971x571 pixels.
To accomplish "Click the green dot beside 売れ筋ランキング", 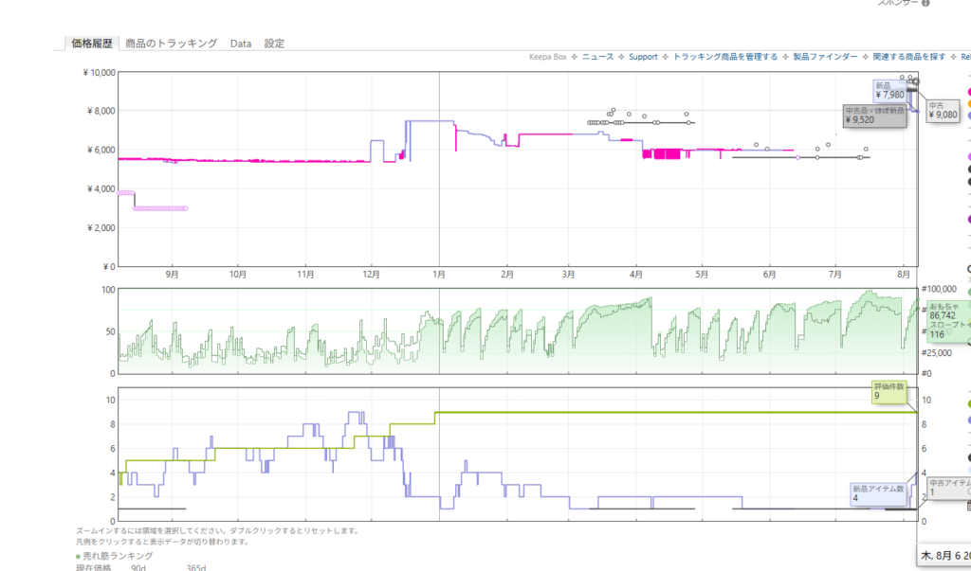I will [78, 556].
